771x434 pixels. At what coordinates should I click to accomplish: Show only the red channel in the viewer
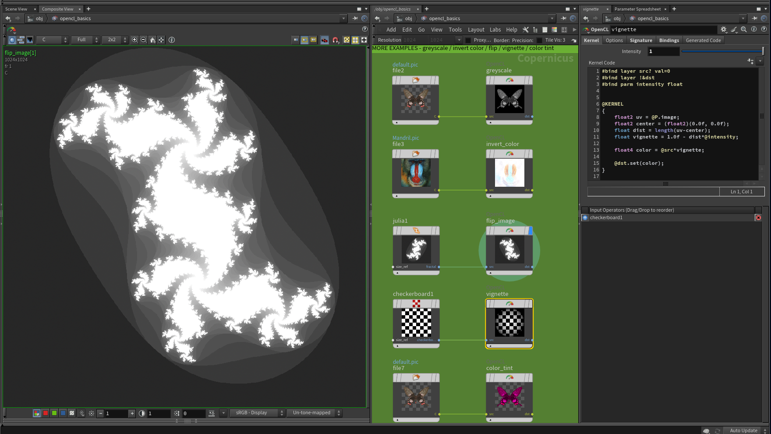(x=45, y=413)
